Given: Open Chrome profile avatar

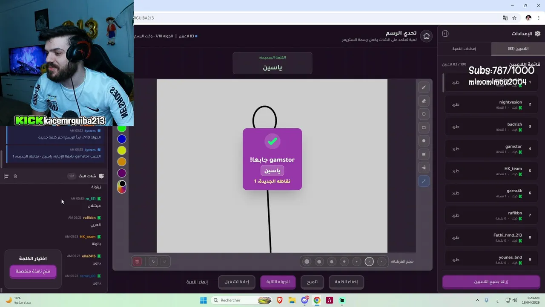Looking at the screenshot, I should 528,18.
